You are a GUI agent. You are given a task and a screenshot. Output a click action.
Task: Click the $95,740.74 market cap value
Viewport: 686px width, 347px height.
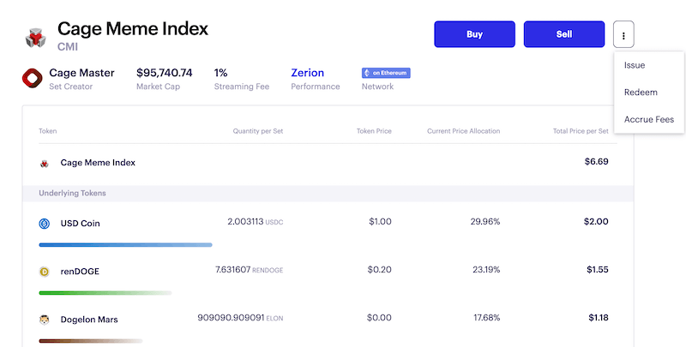165,73
